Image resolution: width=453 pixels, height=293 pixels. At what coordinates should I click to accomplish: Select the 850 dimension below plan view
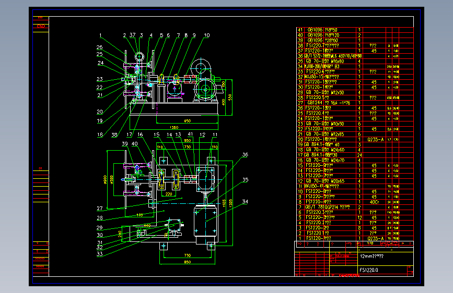(x=187, y=262)
